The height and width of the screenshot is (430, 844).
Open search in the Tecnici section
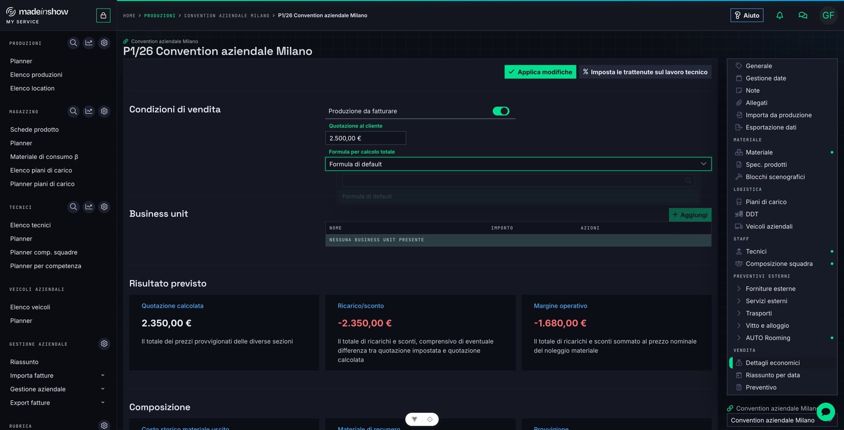coord(73,207)
